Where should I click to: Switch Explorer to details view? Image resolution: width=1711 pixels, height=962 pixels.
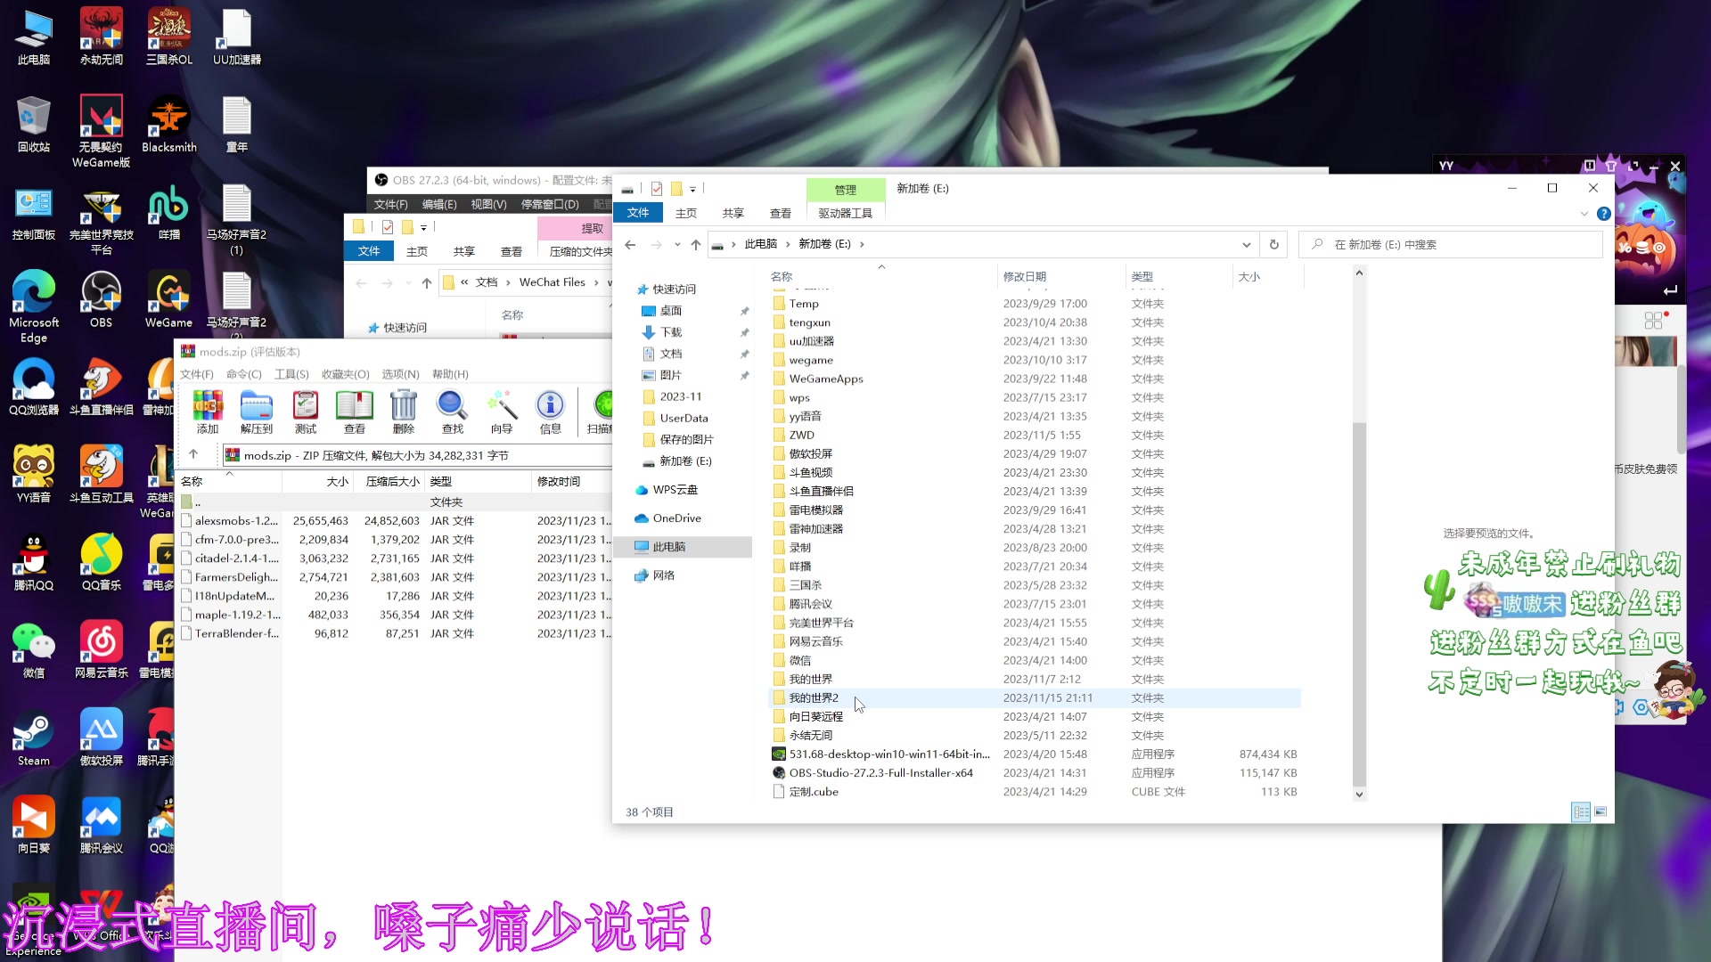(x=1582, y=812)
